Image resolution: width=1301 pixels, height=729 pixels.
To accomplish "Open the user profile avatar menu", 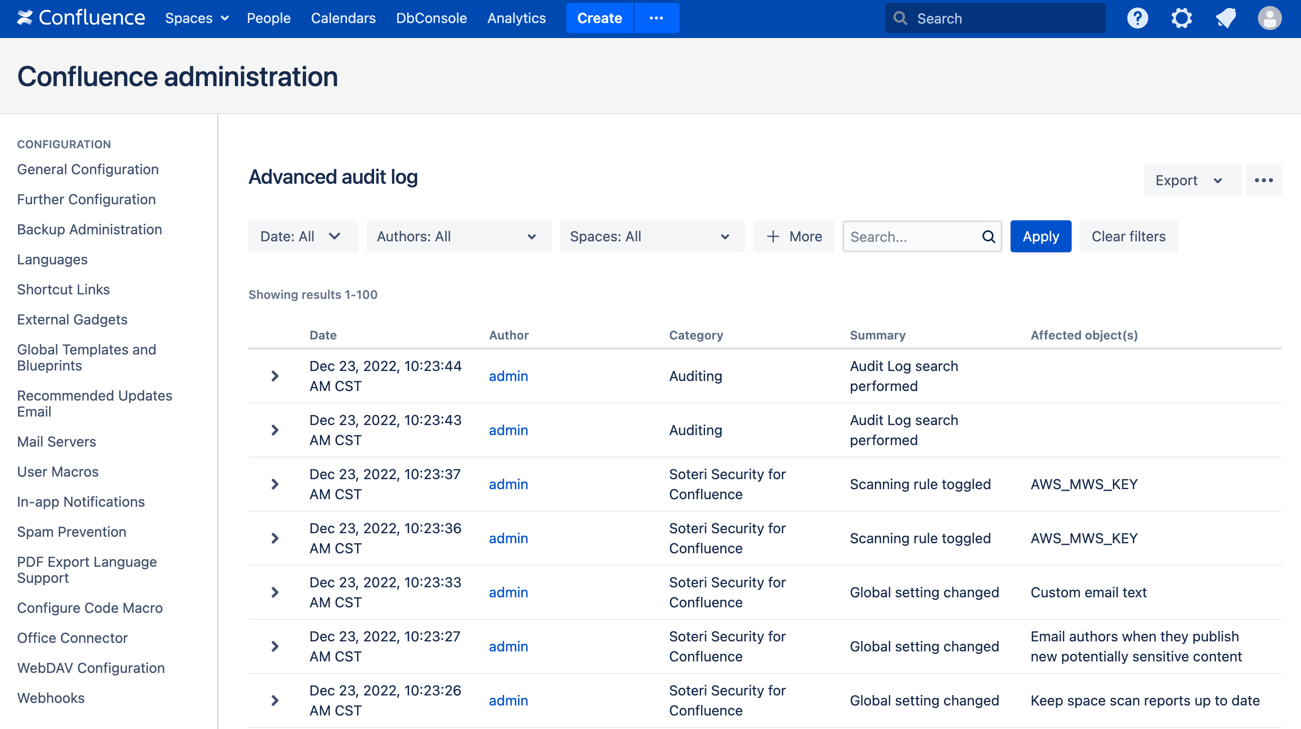I will (1269, 18).
